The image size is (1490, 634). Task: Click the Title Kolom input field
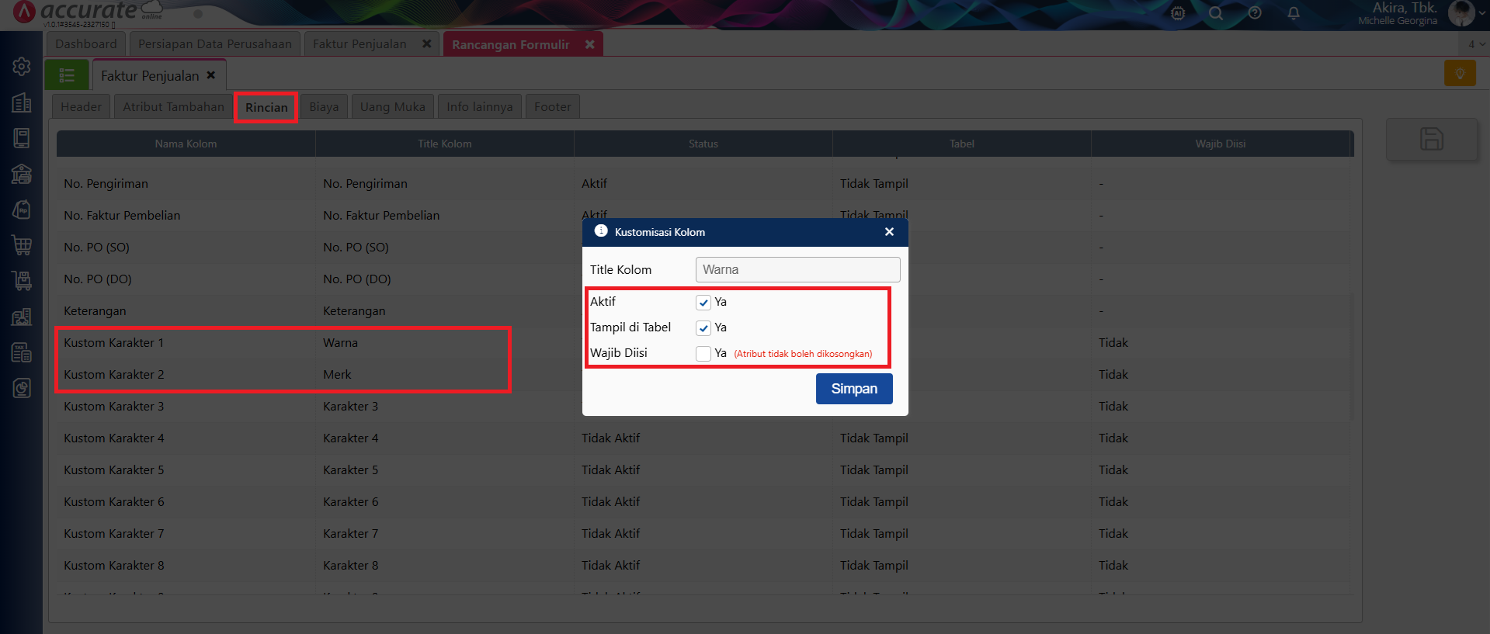click(x=797, y=270)
